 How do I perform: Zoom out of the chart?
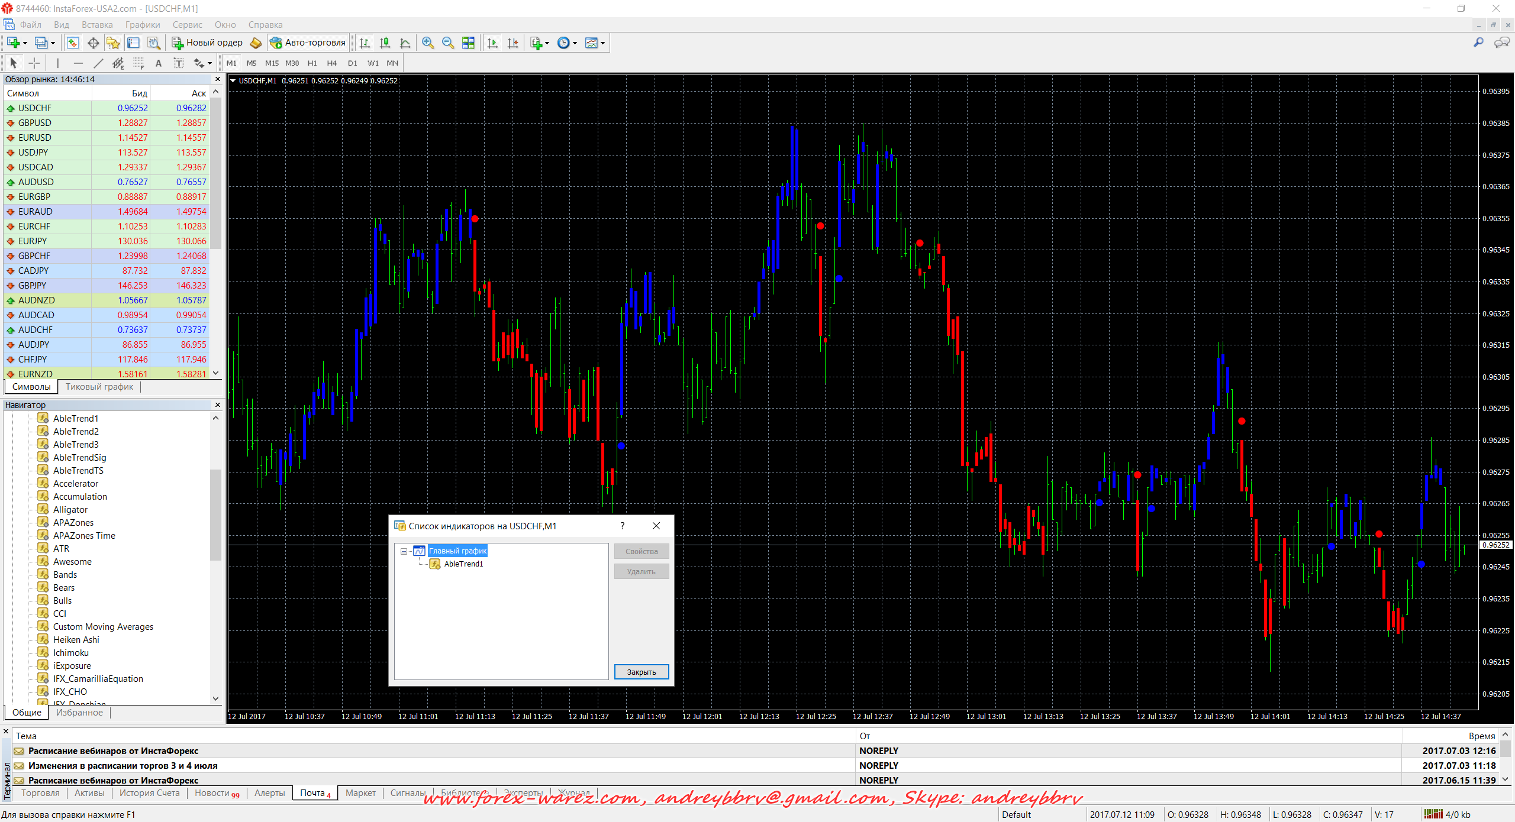pos(448,43)
